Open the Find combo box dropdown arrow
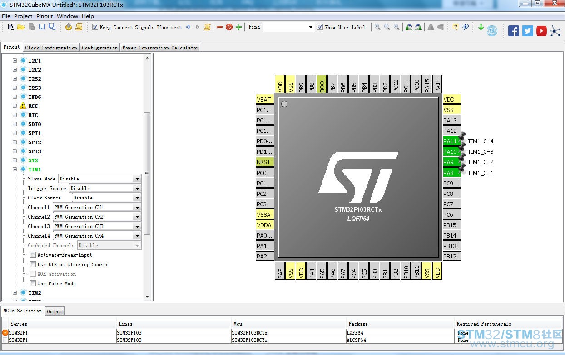Screen dimensions: 565x355 [311, 27]
